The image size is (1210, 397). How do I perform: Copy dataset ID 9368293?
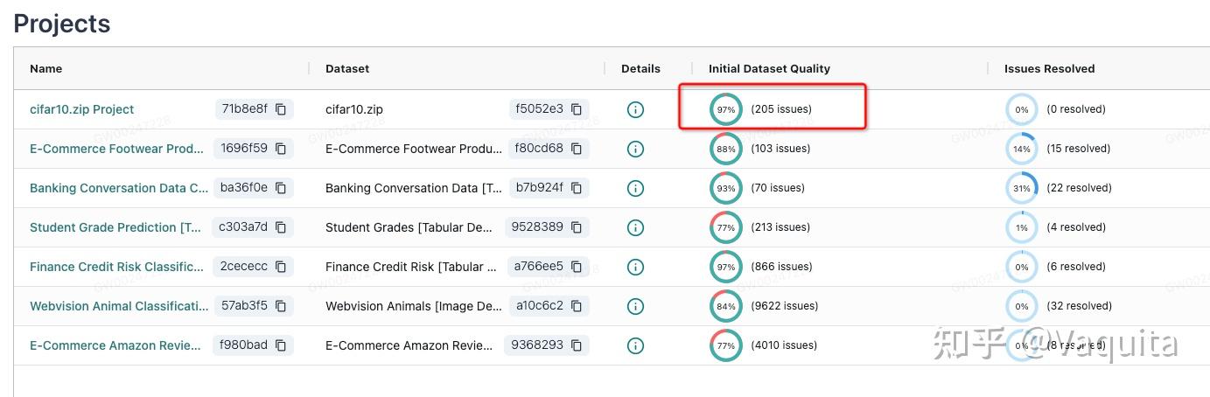(x=577, y=345)
